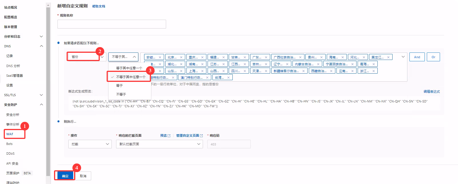Pick the checked 不等于其中任意一个 option

pos(131,77)
